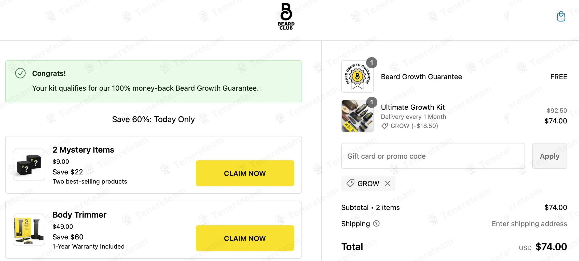
Task: Click the 2 Mystery Items box image
Action: pyautogui.click(x=29, y=165)
